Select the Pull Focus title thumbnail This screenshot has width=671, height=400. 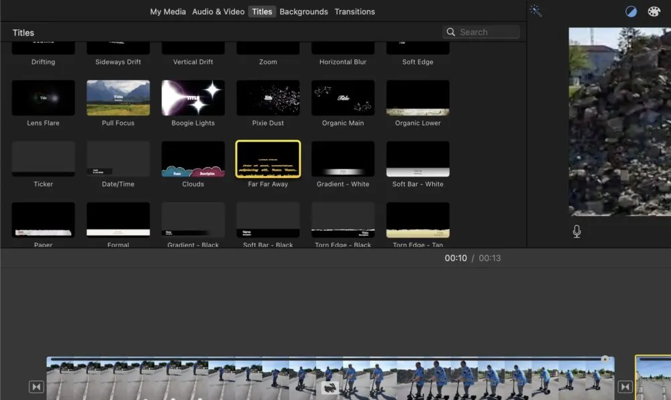[x=118, y=97]
